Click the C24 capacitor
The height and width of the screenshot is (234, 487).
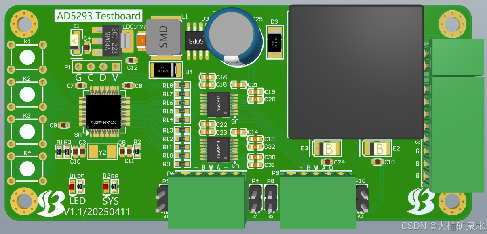327,162
